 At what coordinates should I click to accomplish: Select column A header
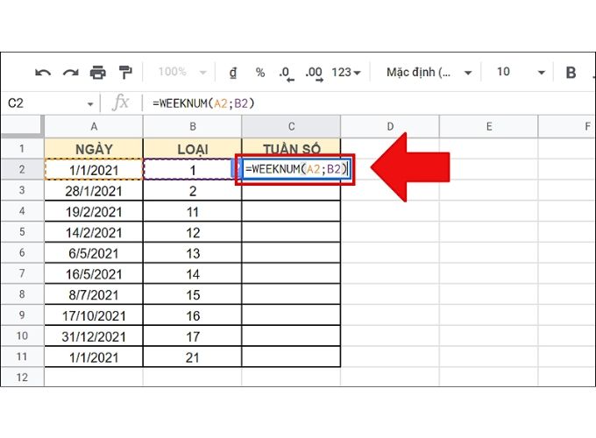point(94,126)
